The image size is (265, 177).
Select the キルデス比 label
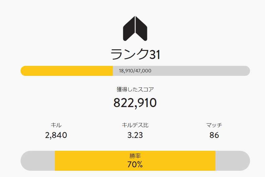tap(135, 125)
